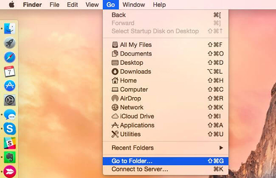Expand the Recent Folders submenu
The width and height of the screenshot is (276, 178).
click(x=166, y=148)
